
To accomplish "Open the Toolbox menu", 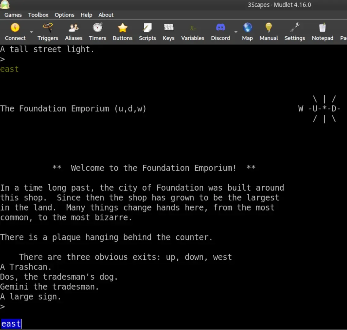I will pos(38,15).
